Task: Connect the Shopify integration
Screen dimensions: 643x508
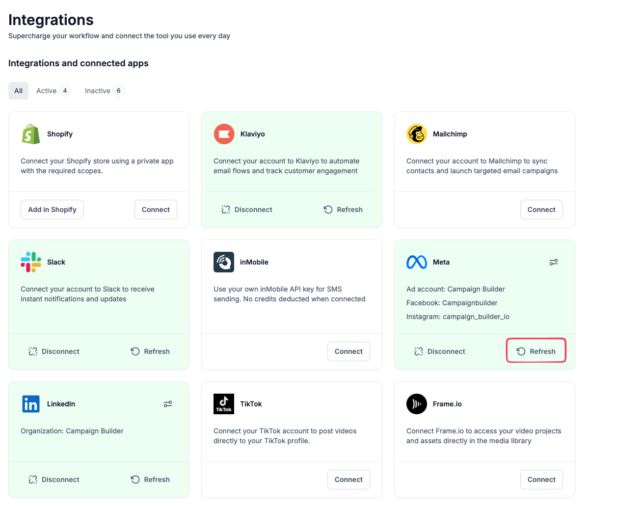Action: pyautogui.click(x=156, y=210)
